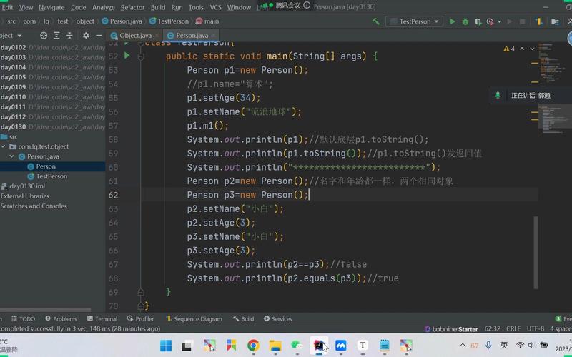Collapse the com.lq.test.object package
572x357 pixels.
click(x=4, y=146)
